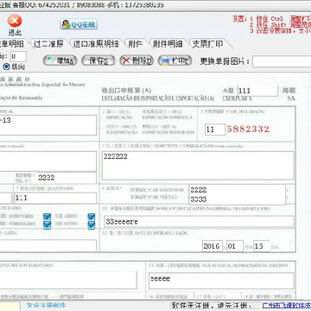Click the container number field showing 2222
Screen dimensions: 311x311
tap(237, 190)
